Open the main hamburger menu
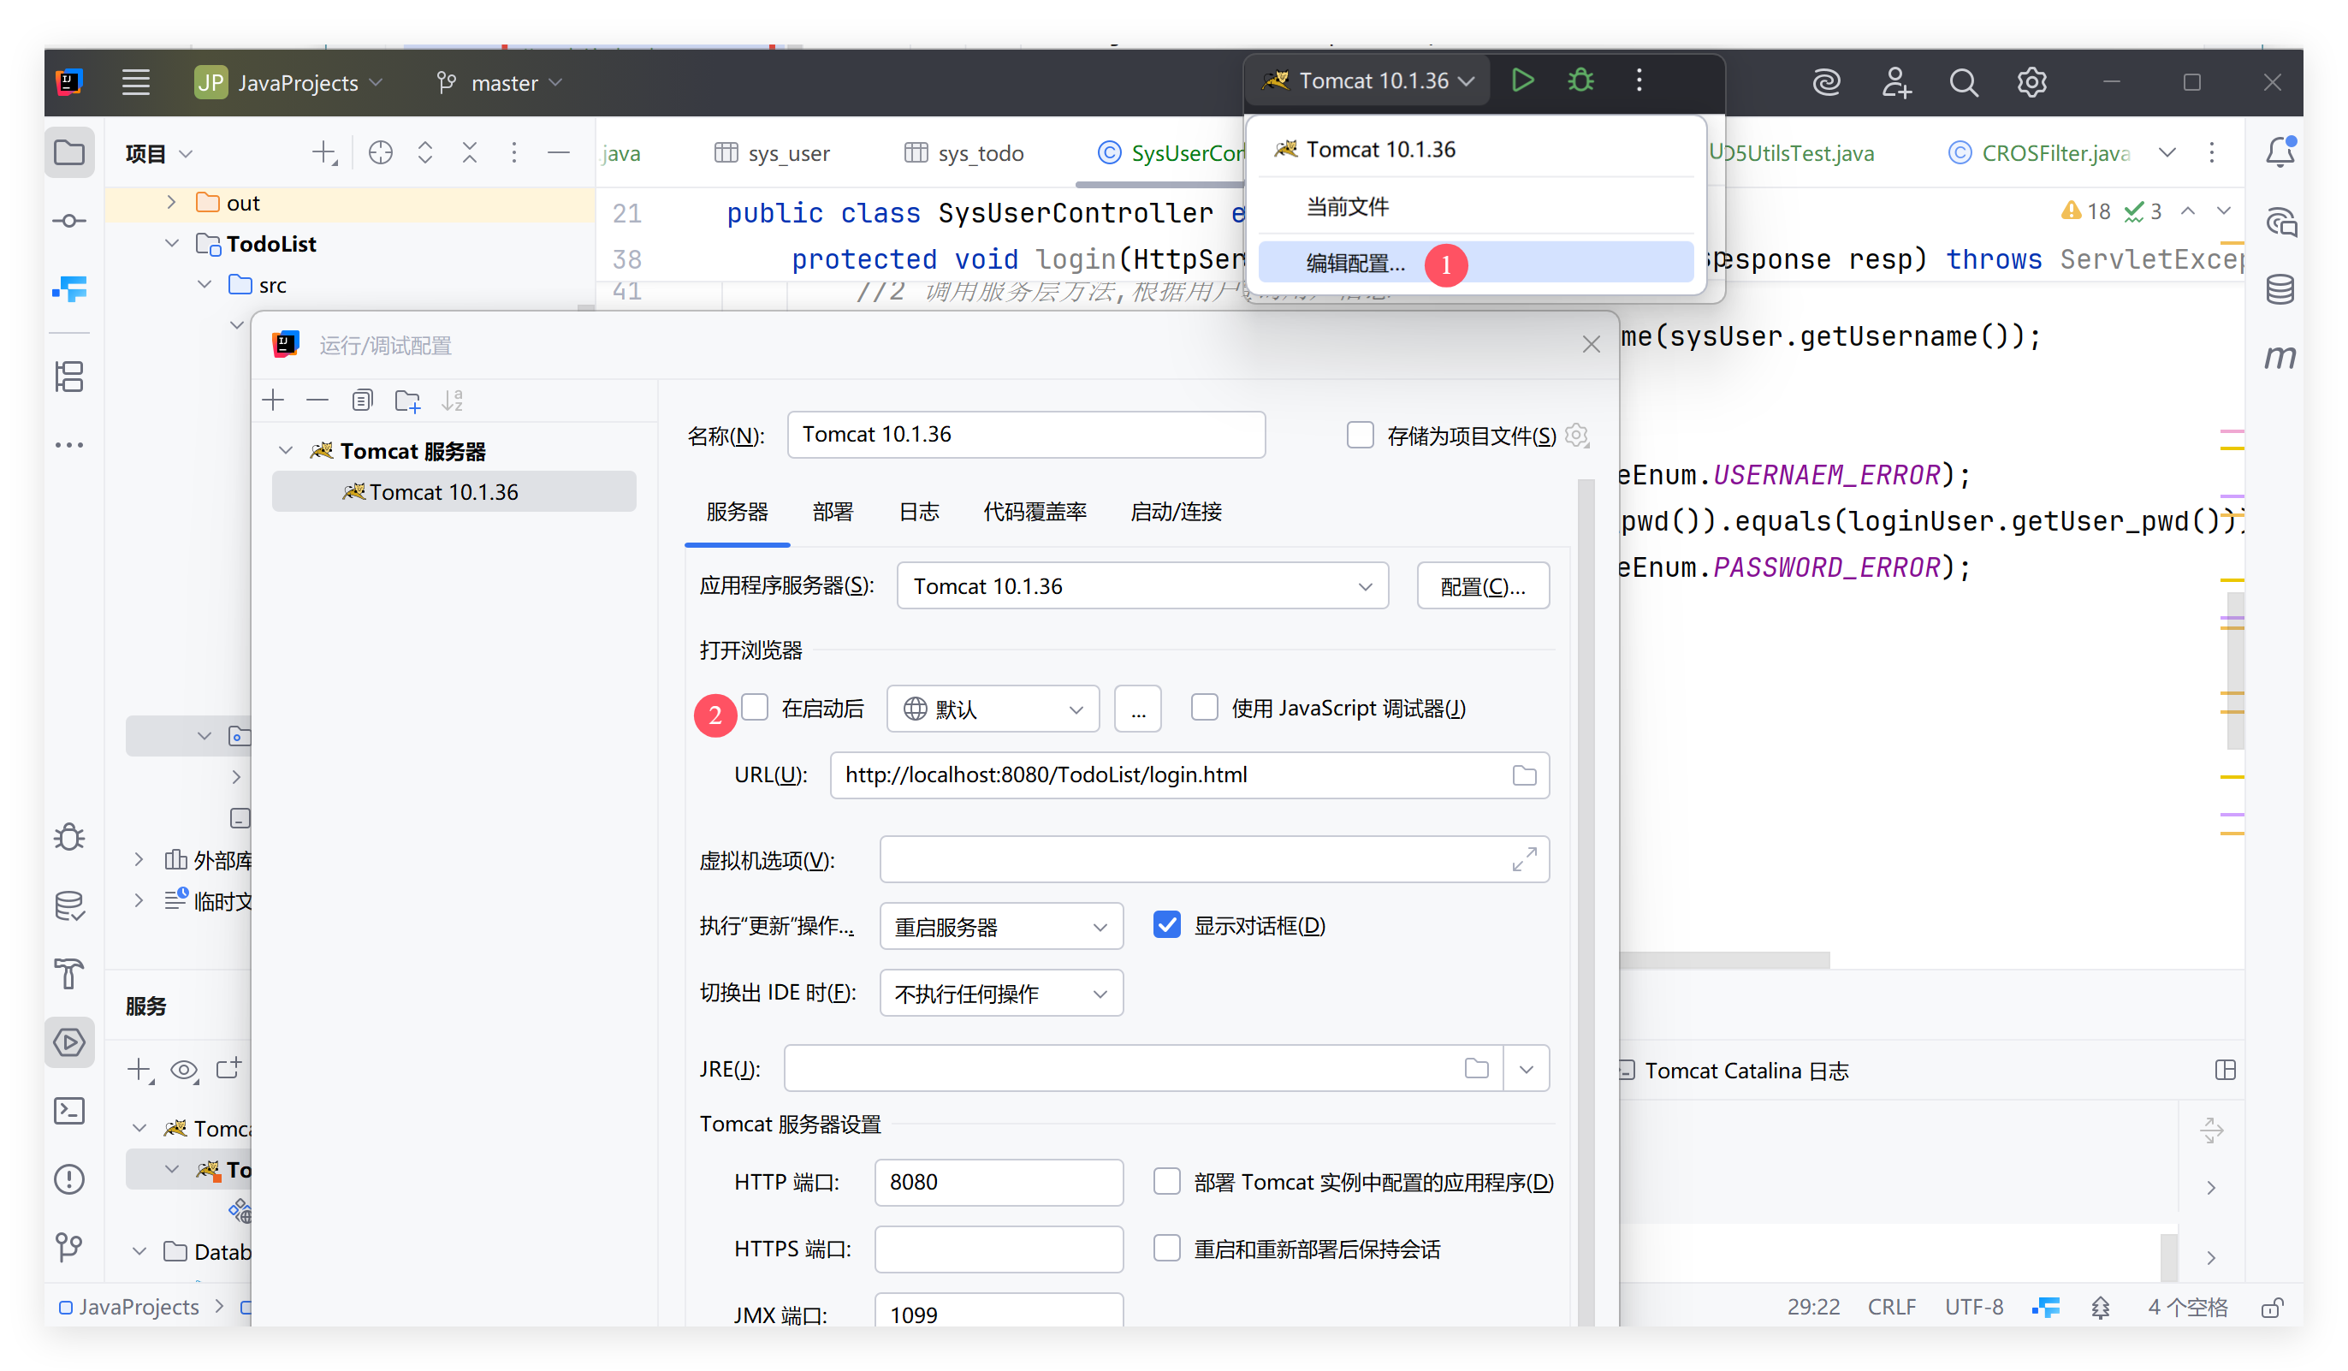This screenshot has height=1371, width=2348. 136,82
